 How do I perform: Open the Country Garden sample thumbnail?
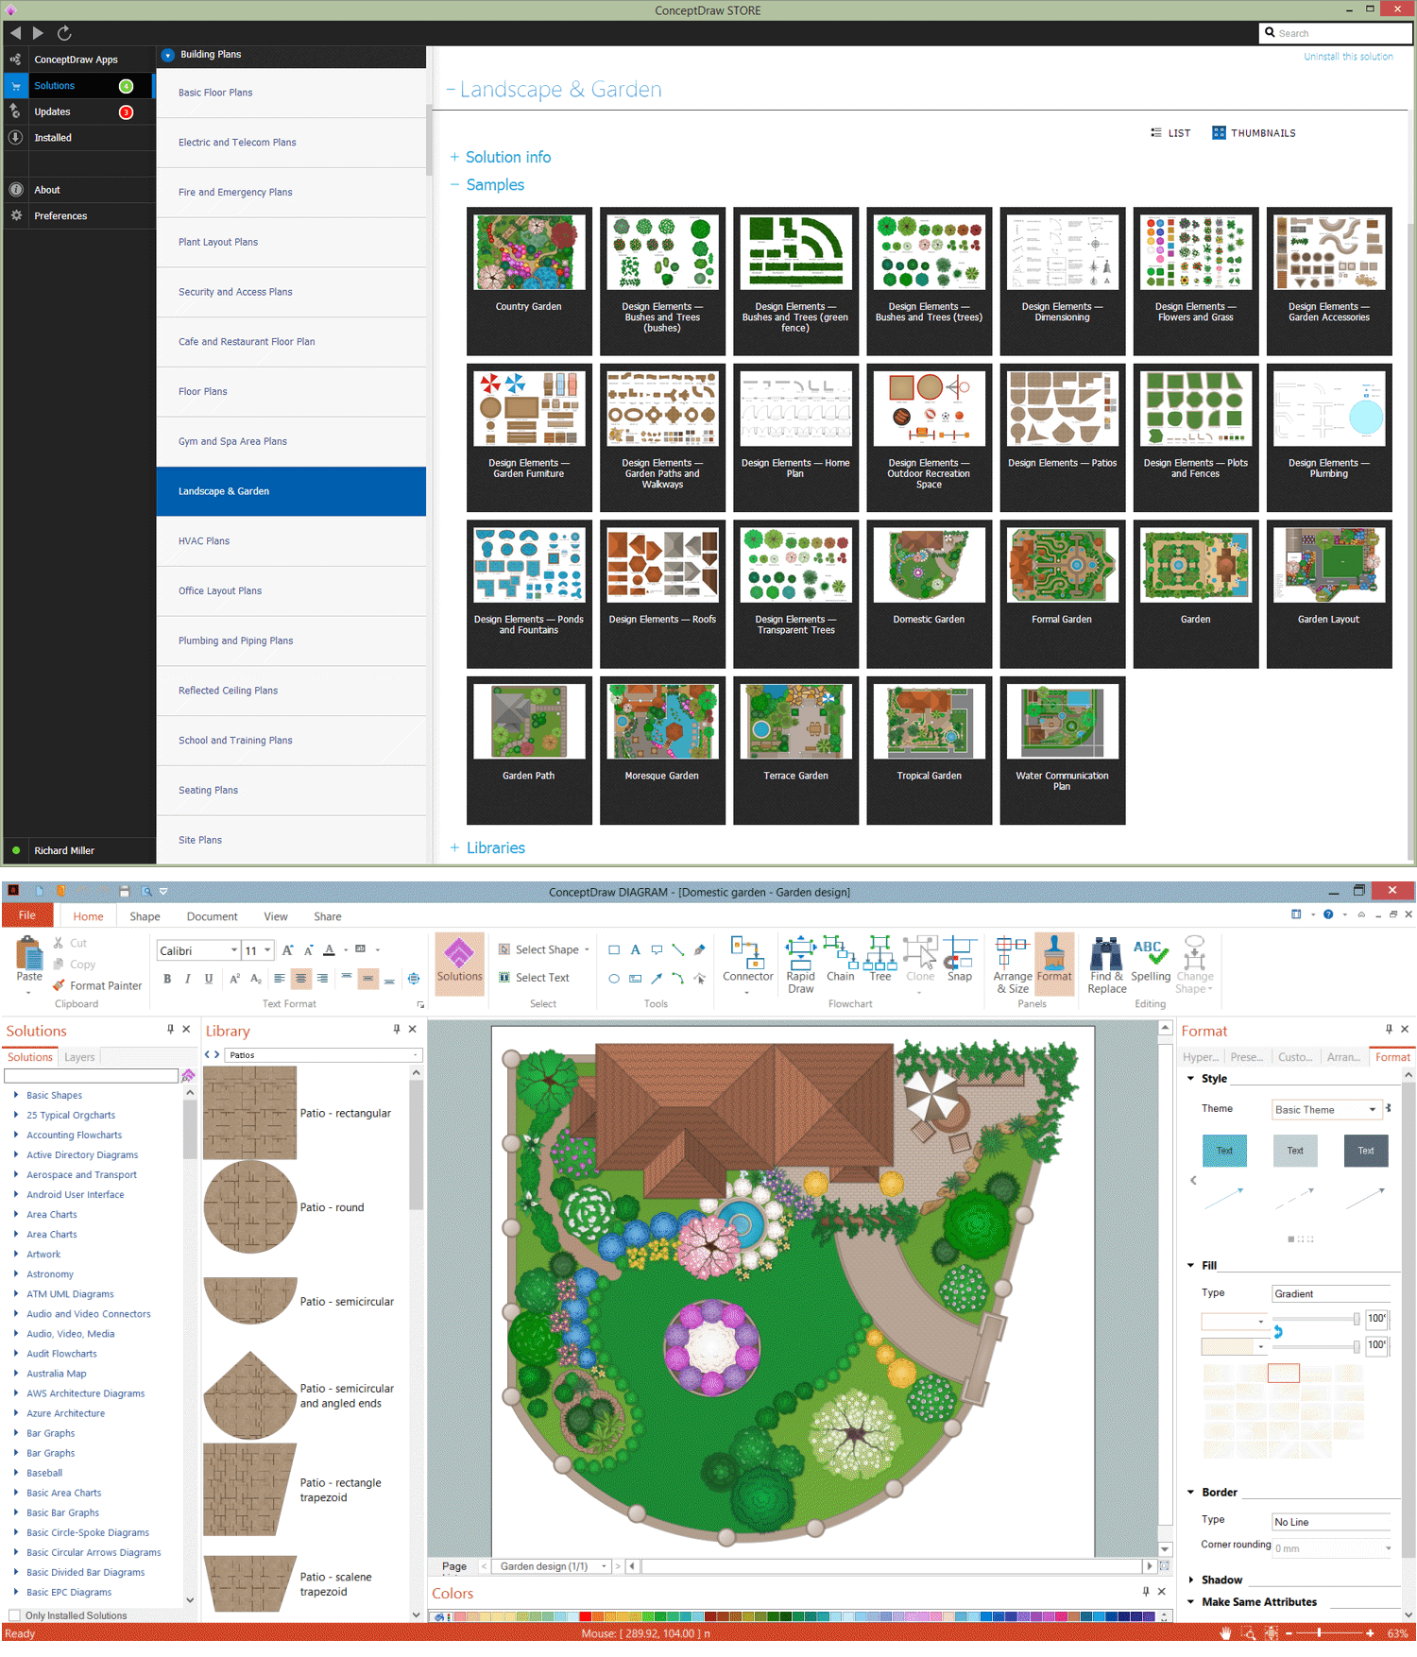click(x=529, y=281)
